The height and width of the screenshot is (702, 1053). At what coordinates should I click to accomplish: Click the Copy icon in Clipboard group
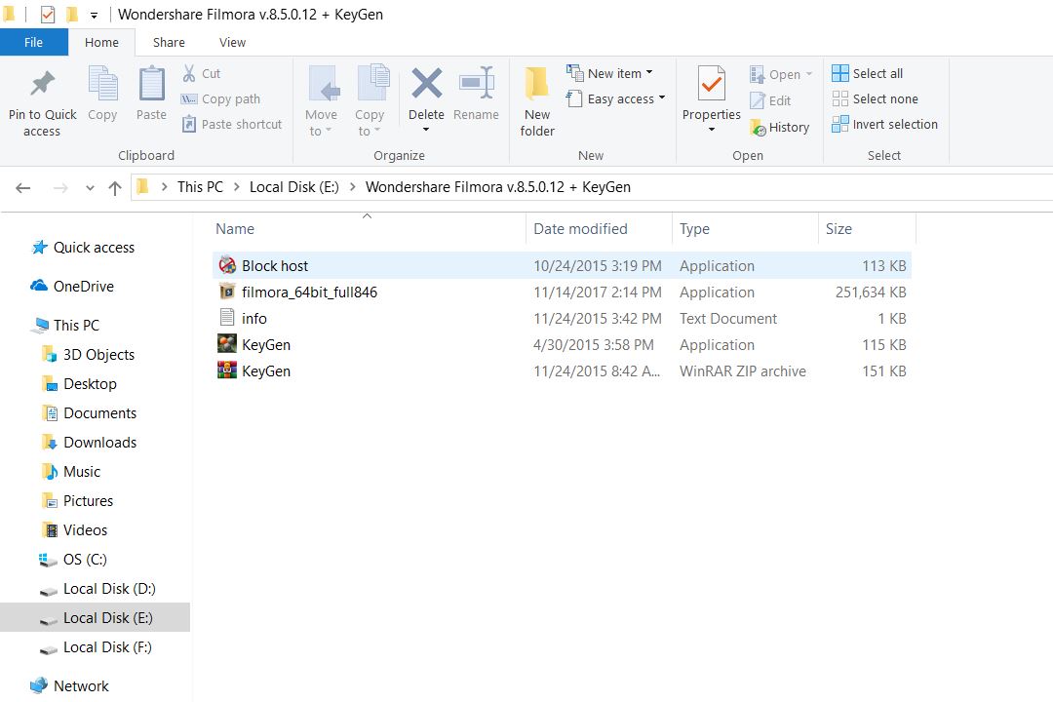[x=102, y=84]
